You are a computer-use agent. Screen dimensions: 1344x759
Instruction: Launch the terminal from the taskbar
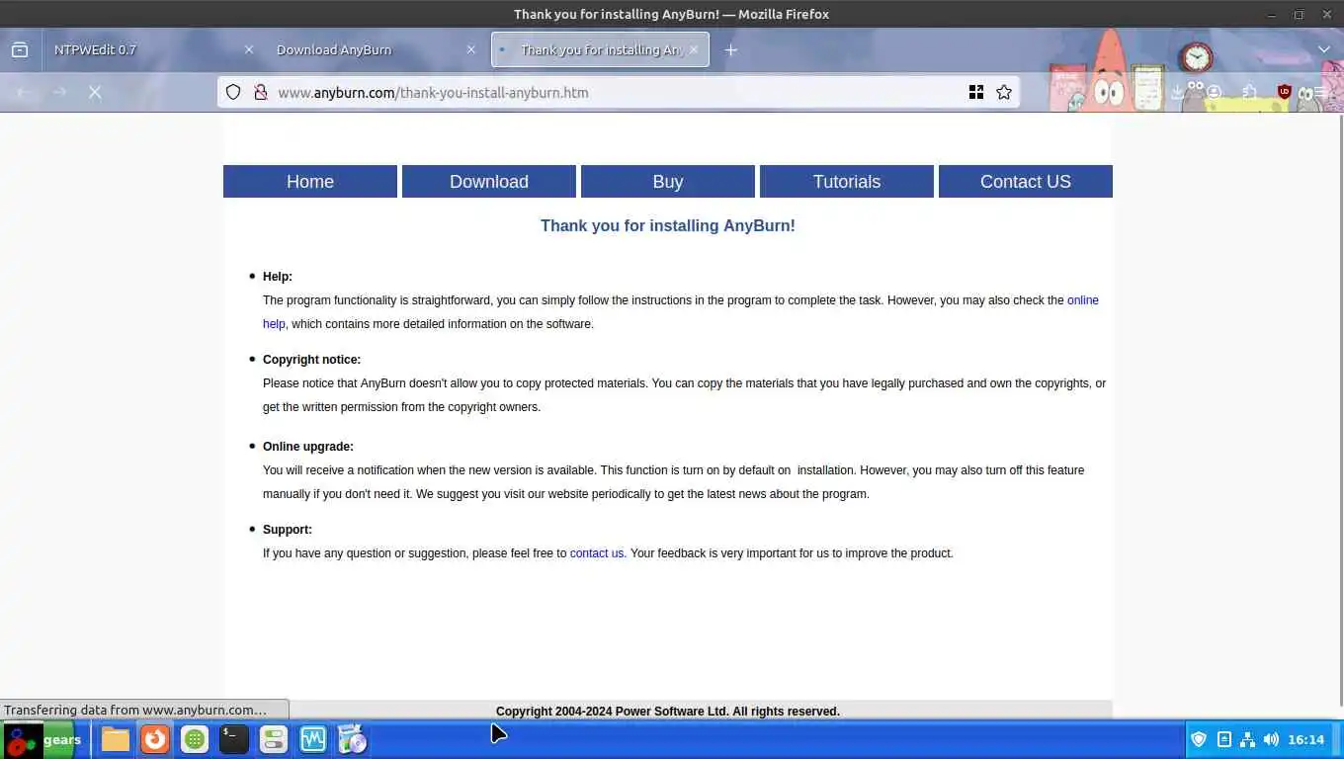pos(234,739)
